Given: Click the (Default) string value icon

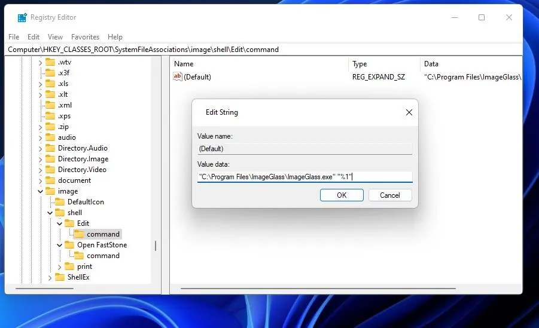Looking at the screenshot, I should (178, 76).
